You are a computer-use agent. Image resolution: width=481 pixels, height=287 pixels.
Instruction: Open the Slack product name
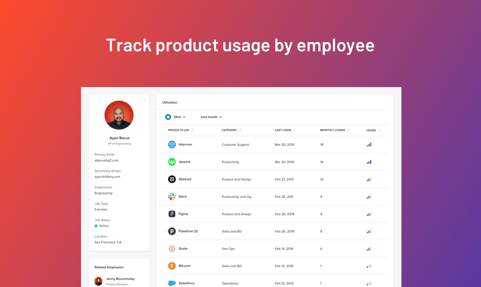click(183, 197)
